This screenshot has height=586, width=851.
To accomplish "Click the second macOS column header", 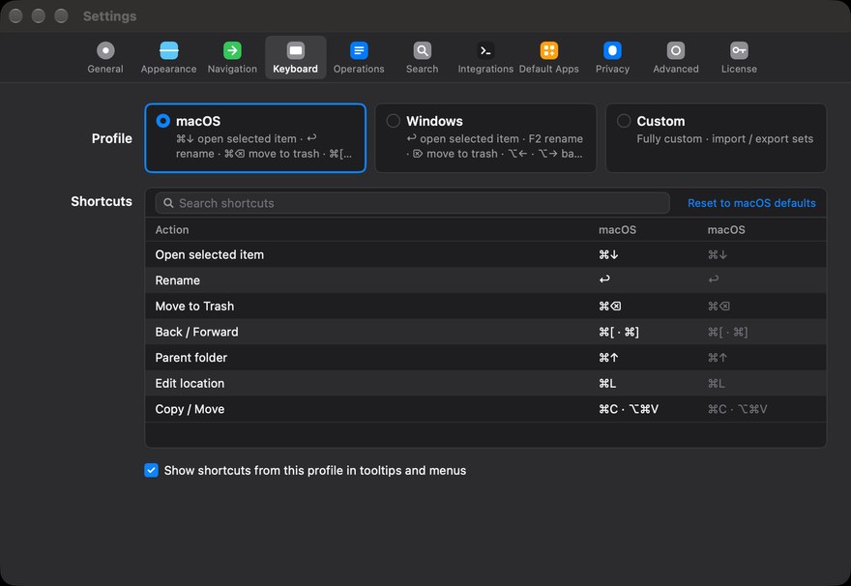I will point(726,229).
